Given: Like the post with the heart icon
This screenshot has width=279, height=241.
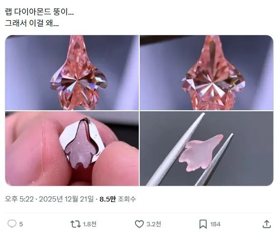Looking at the screenshot, I should [139, 224].
